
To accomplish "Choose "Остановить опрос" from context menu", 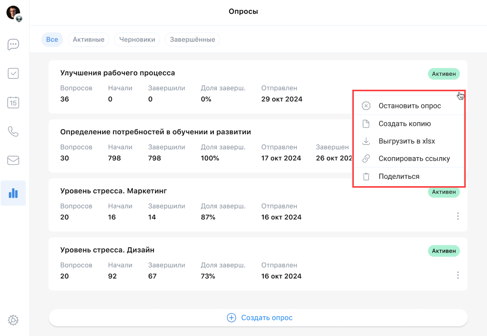I will coord(409,106).
